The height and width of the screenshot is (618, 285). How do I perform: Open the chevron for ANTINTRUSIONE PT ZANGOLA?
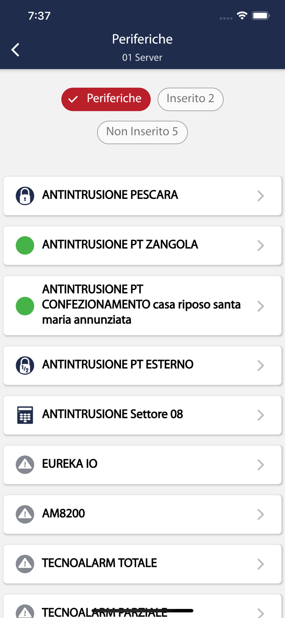tap(261, 245)
